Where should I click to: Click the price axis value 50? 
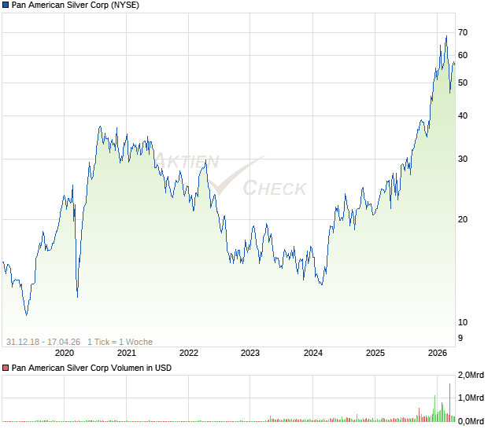pos(463,83)
